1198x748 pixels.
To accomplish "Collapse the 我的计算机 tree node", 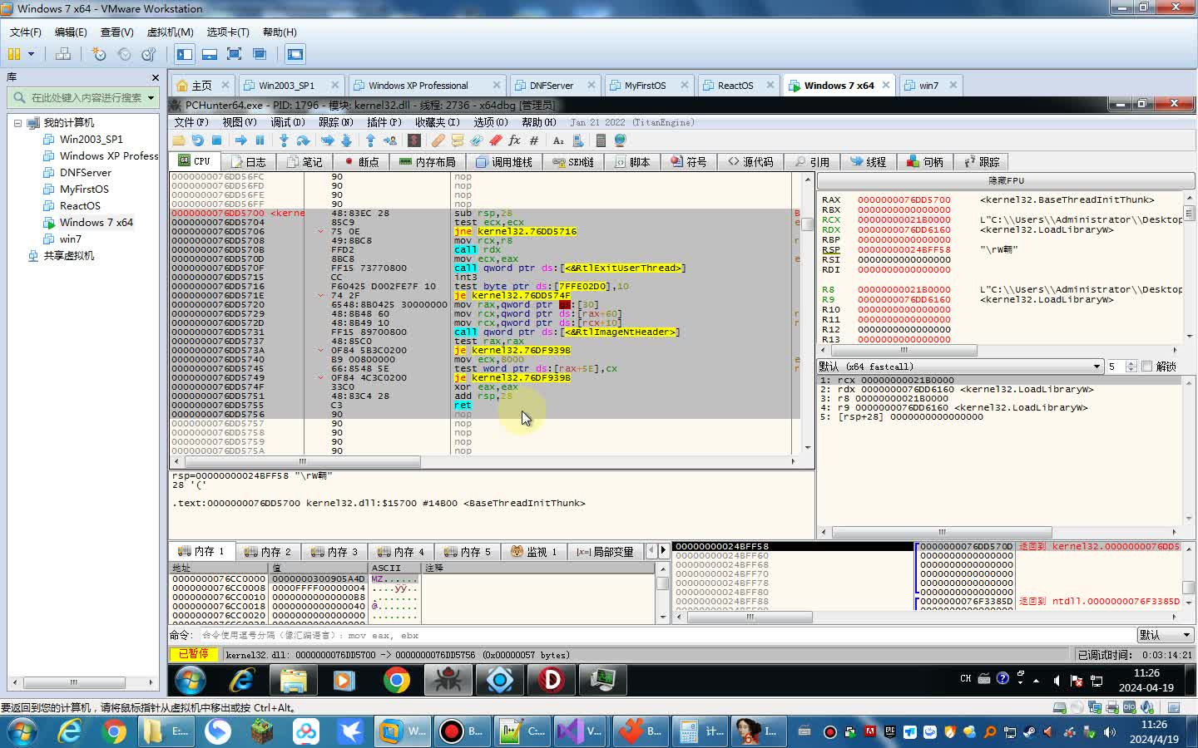I will pos(17,122).
